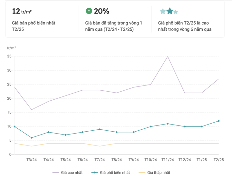This screenshot has height=181, width=232.
Task: Click the T6/24 x-axis label
Action: [82, 160]
